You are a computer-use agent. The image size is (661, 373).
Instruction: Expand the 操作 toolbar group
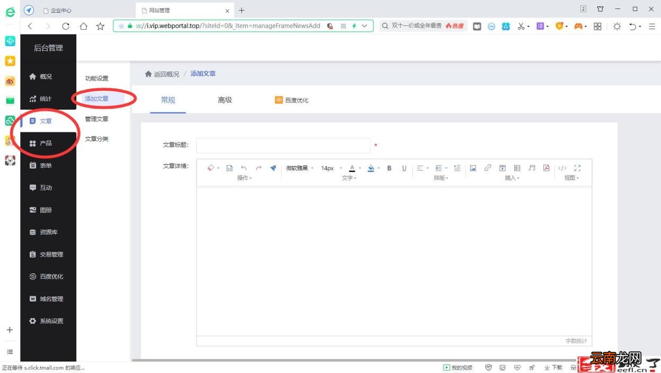click(245, 178)
